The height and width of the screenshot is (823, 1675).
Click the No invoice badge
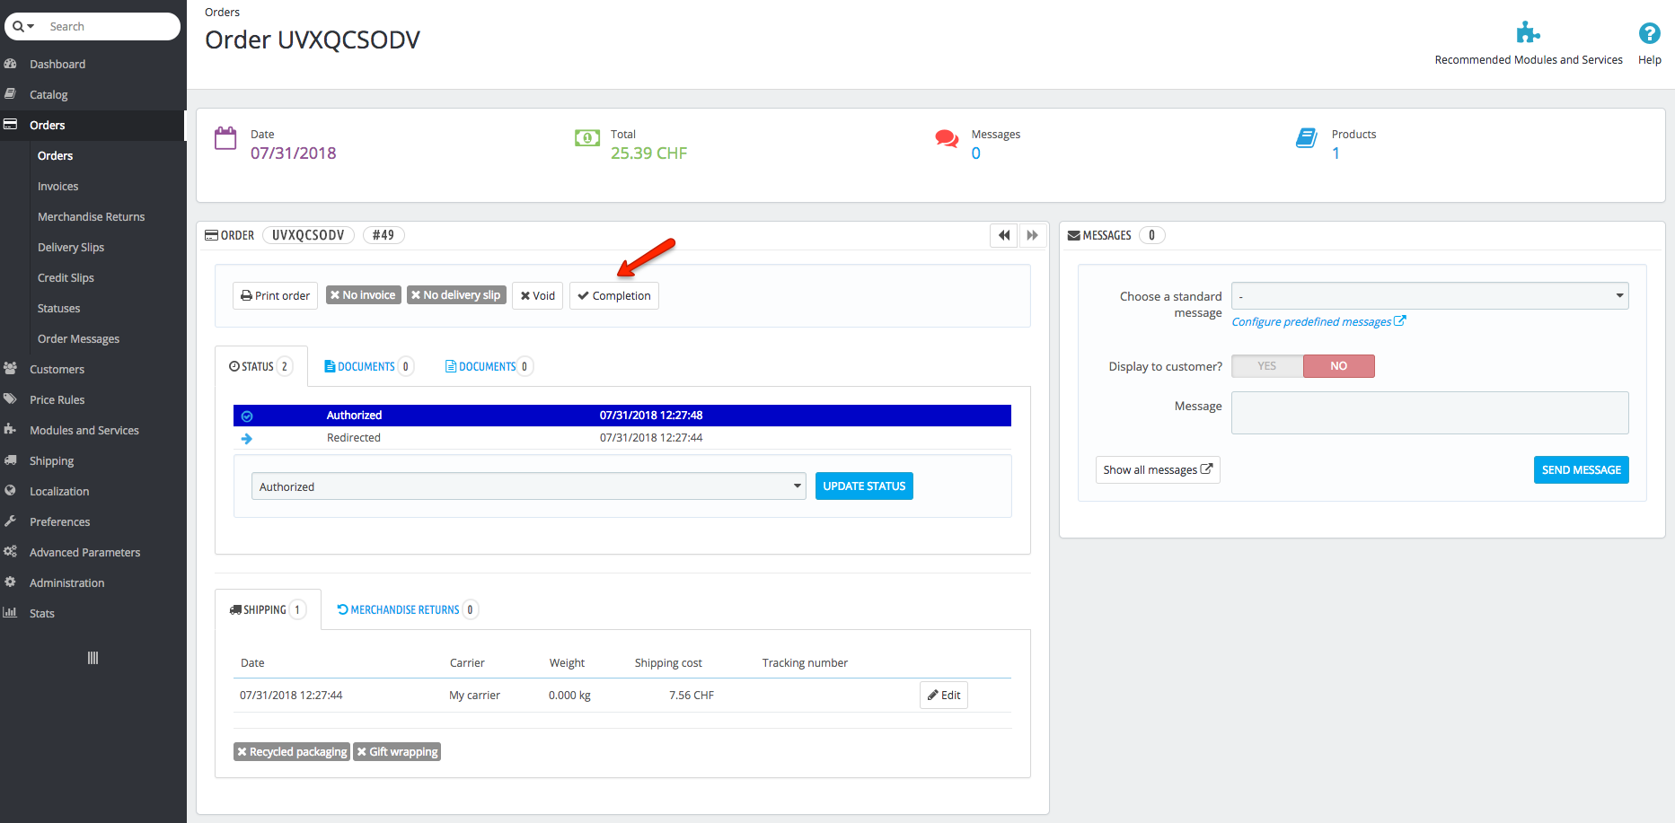click(363, 295)
